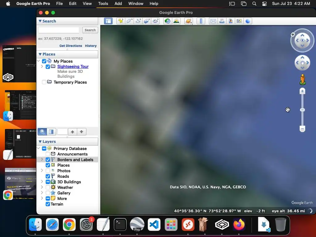Open Visual Studio Code from the Dock
The height and width of the screenshot is (237, 316).
(154, 224)
